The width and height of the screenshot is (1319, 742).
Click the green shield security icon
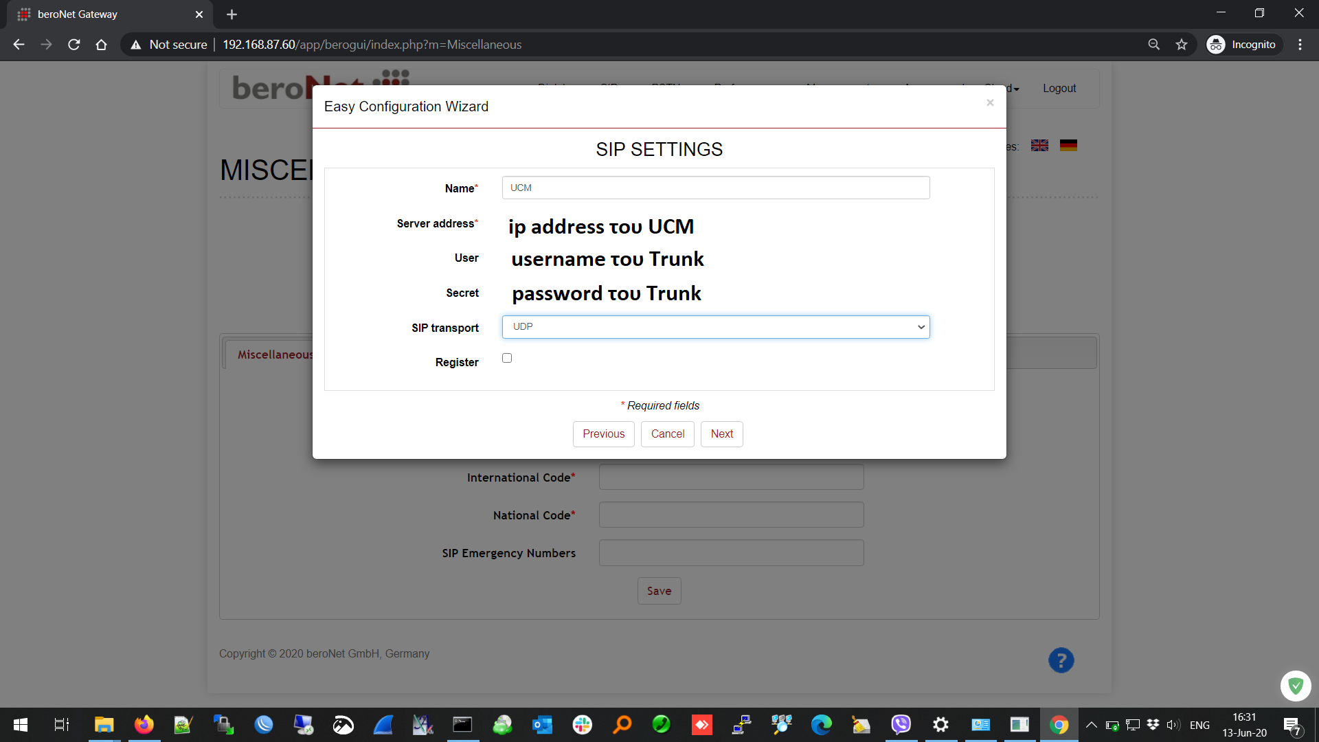pos(1296,686)
